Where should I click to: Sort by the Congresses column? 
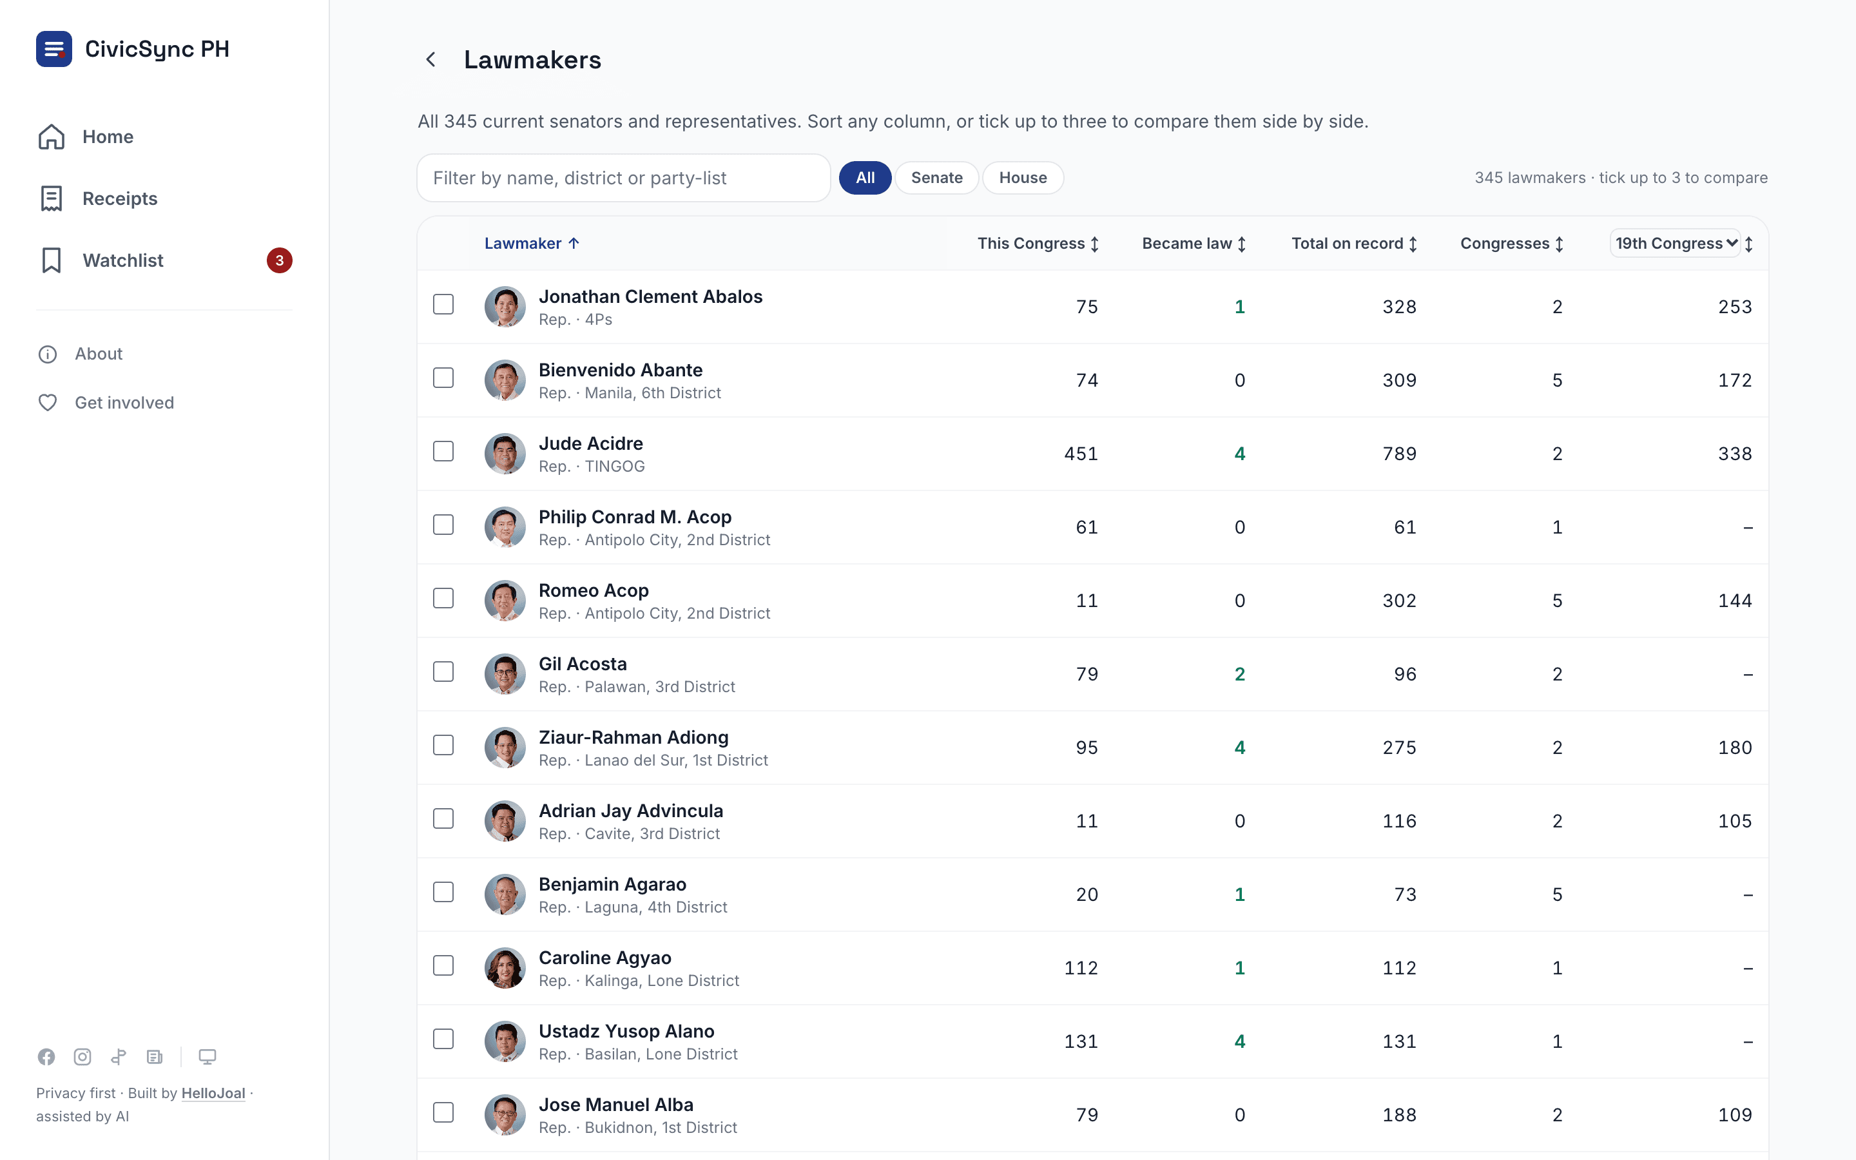pyautogui.click(x=1512, y=243)
